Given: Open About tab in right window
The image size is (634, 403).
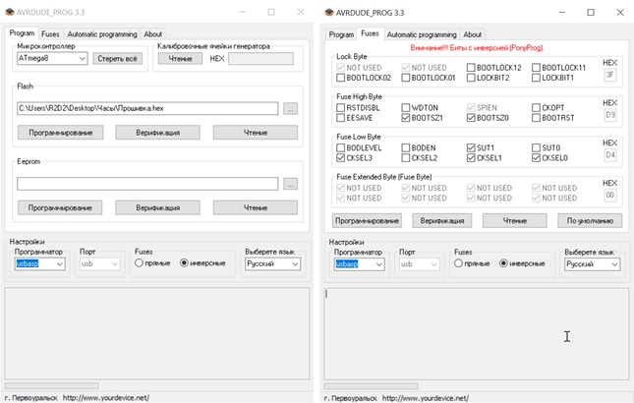Looking at the screenshot, I should coord(472,34).
